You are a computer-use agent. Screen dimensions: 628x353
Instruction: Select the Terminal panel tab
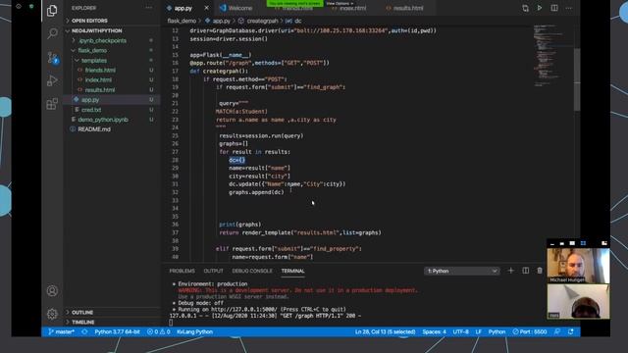(292, 271)
